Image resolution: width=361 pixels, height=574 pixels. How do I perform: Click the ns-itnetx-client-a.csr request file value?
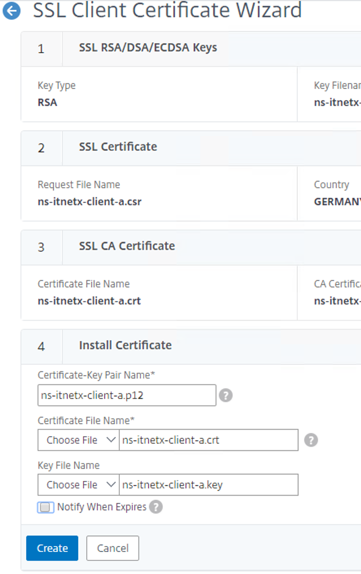pyautogui.click(x=89, y=202)
